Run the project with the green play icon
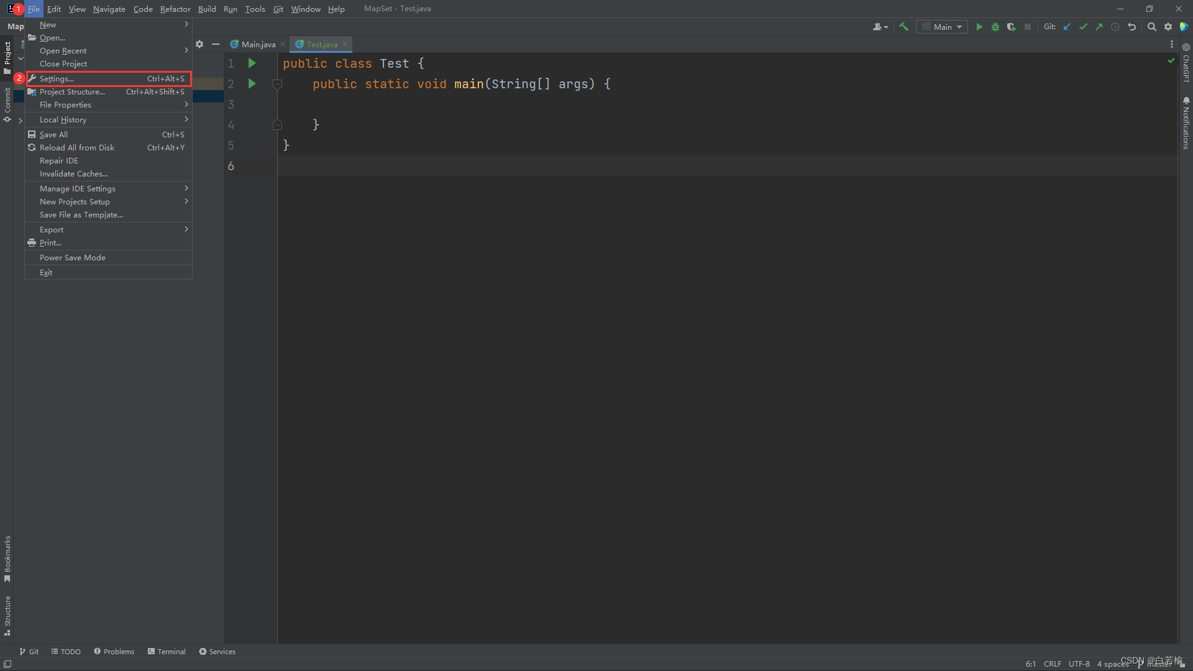This screenshot has width=1193, height=671. click(980, 27)
